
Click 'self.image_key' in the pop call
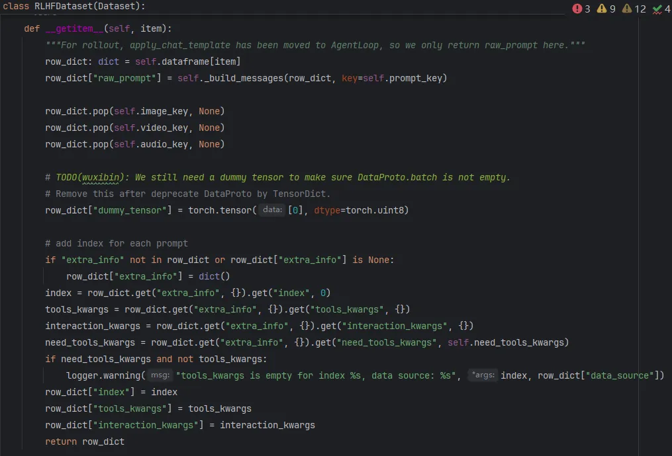[x=150, y=111]
